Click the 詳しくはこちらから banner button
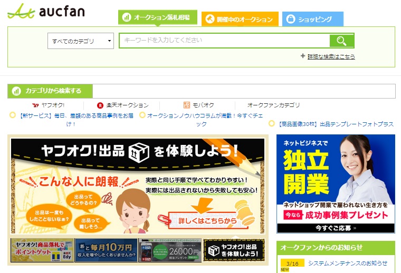This screenshot has height=273, width=401. (x=207, y=220)
